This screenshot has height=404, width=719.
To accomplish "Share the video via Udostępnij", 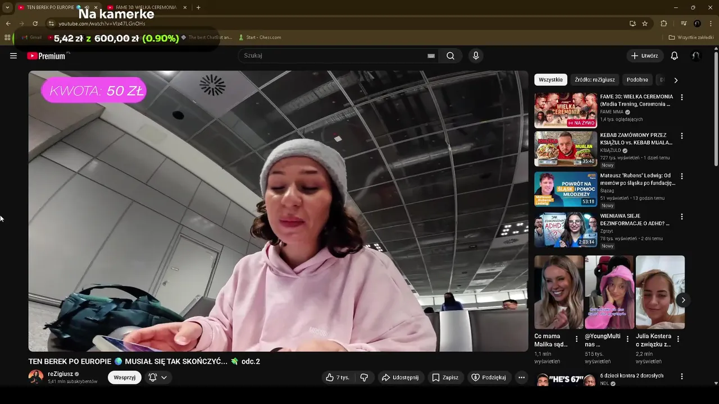I will 401,378.
